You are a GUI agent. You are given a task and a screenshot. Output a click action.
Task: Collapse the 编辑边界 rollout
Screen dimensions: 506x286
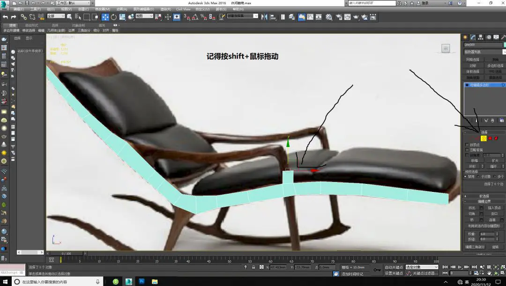tap(484, 202)
